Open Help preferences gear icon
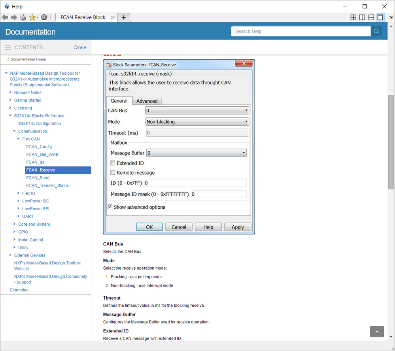 (x=44, y=17)
